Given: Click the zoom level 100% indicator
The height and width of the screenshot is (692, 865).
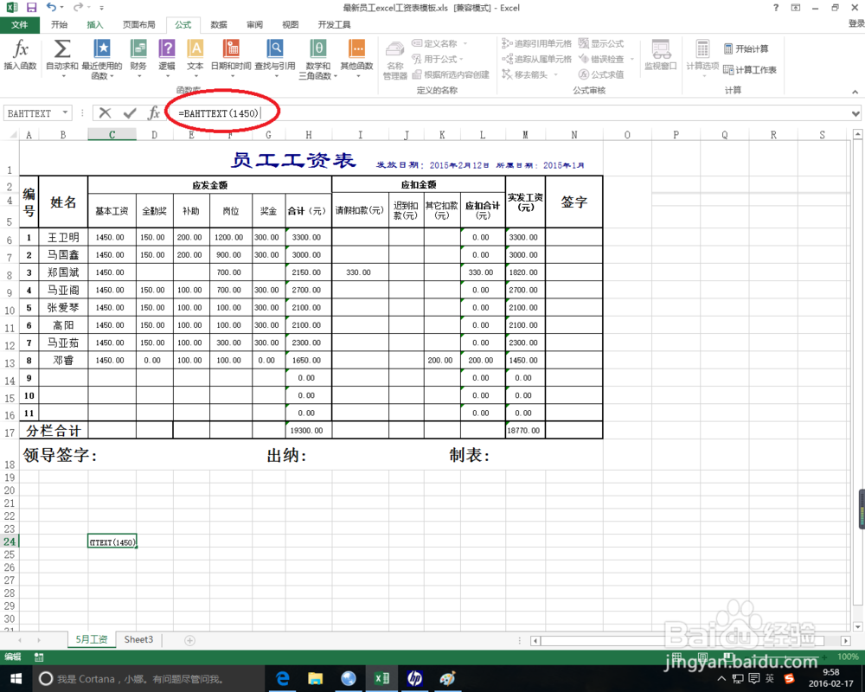Looking at the screenshot, I should click(x=848, y=657).
